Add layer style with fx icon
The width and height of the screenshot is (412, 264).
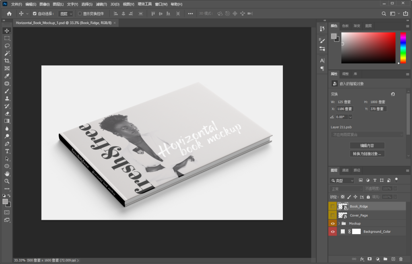pyautogui.click(x=362, y=259)
